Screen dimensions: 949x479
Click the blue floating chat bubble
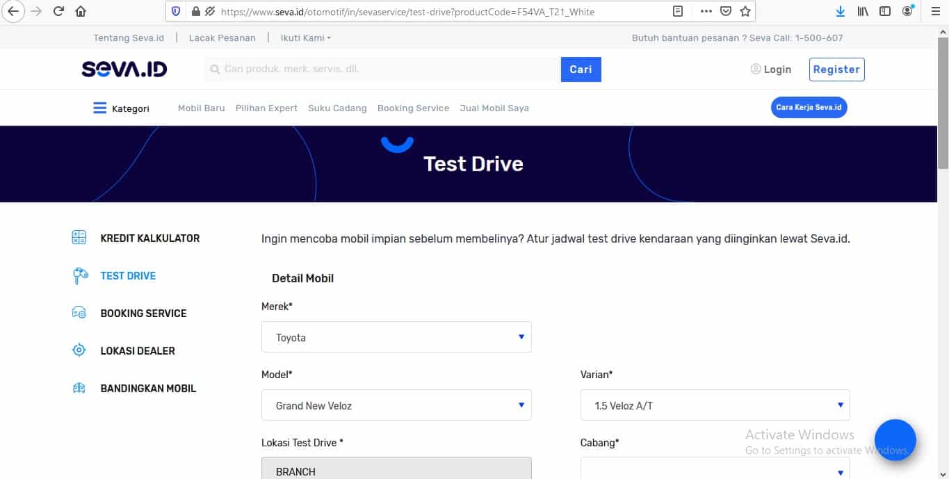pos(895,440)
